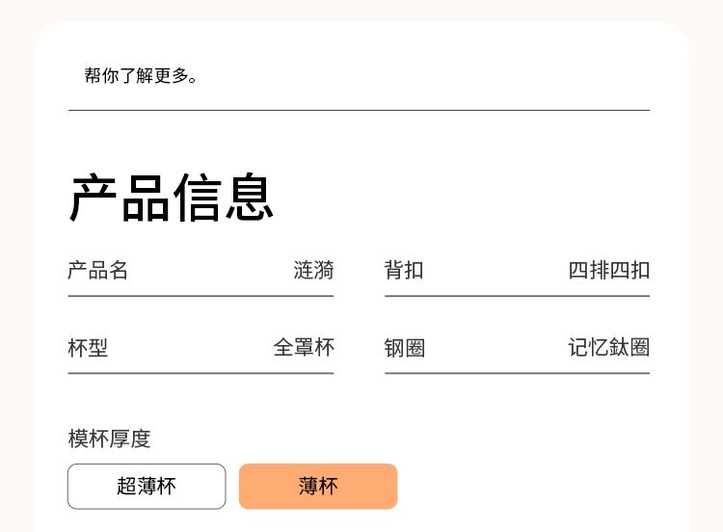Click the underline beneath the 钢圈 row
Image resolution: width=723 pixels, height=532 pixels.
[x=517, y=373]
